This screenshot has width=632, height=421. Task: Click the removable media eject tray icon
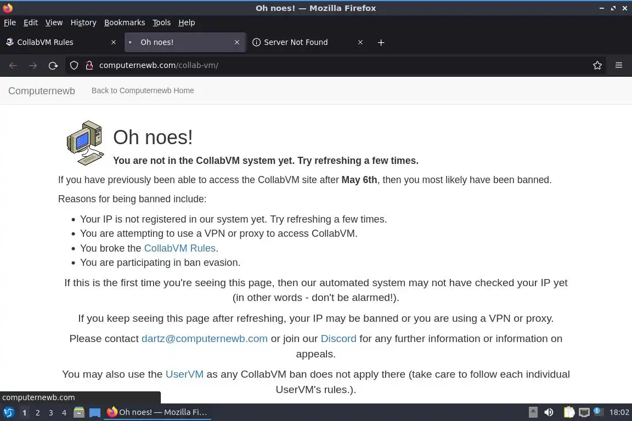point(533,412)
